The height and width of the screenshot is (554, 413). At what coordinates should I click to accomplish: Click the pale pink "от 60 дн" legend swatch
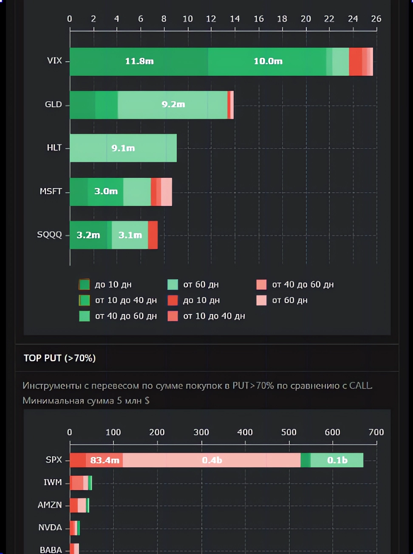point(261,300)
